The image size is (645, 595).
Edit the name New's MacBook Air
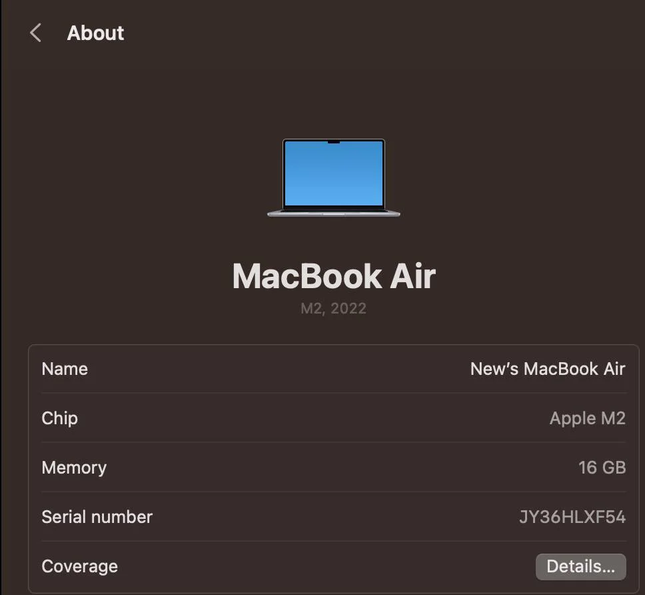point(547,369)
